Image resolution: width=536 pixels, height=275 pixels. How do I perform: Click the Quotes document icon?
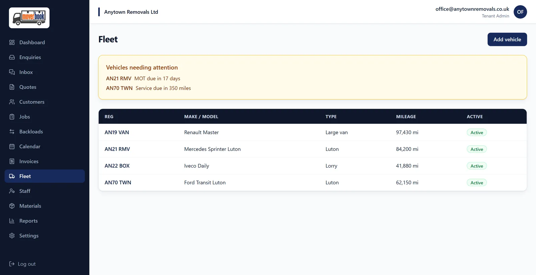[12, 87]
